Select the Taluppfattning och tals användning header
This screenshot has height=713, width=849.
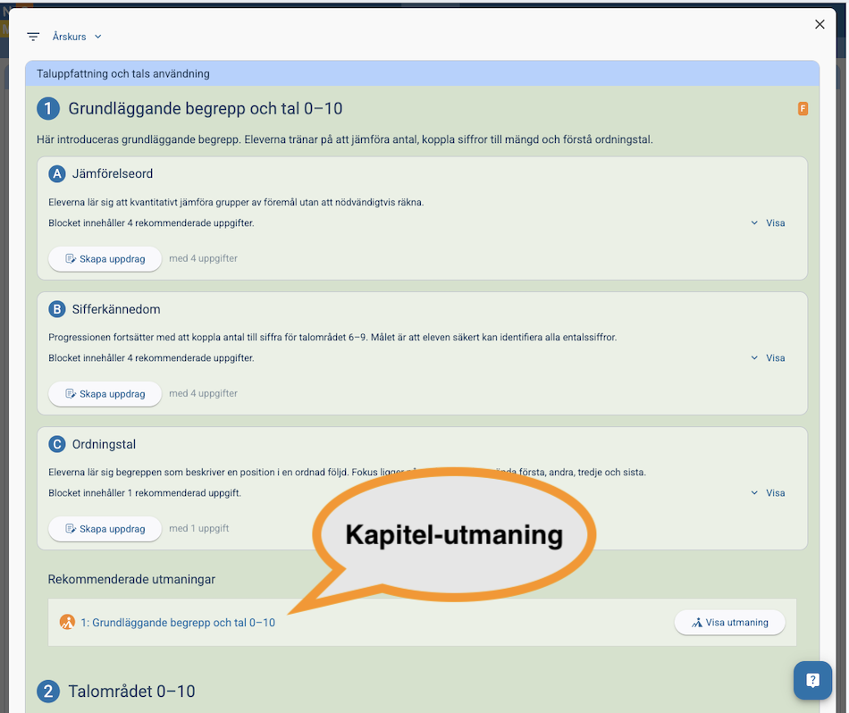pyautogui.click(x=123, y=73)
